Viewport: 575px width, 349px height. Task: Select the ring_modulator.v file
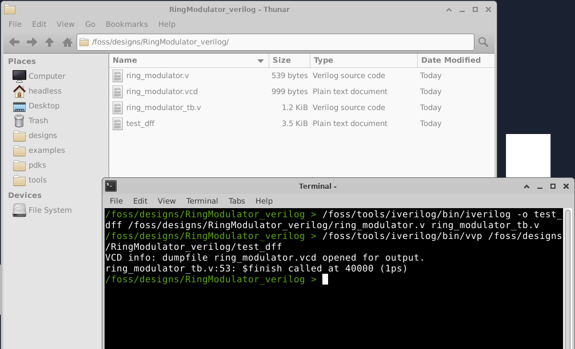click(x=157, y=76)
